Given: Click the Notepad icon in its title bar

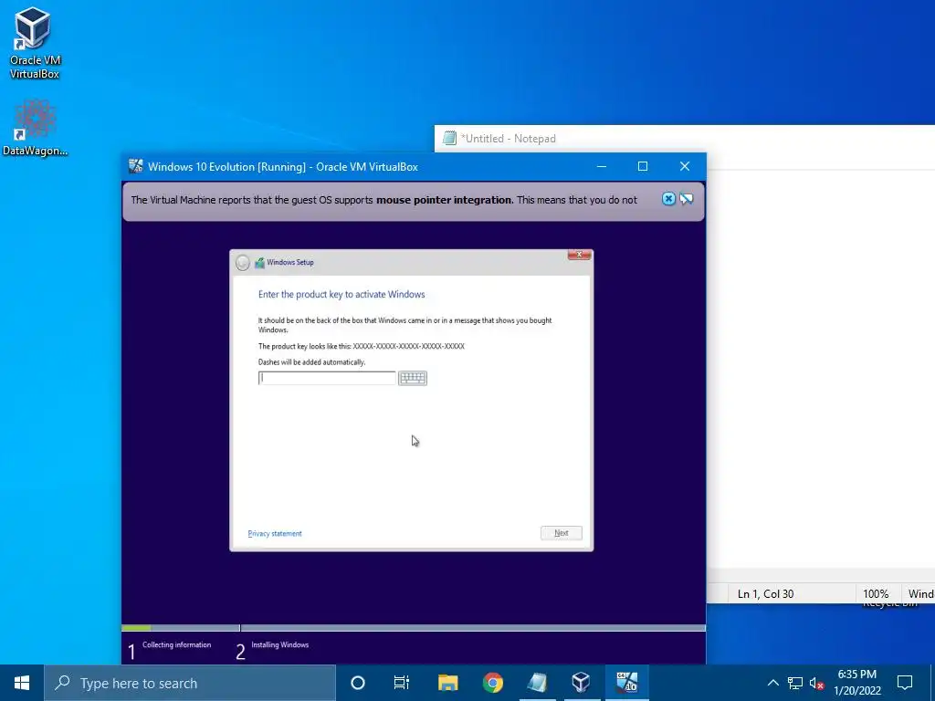Looking at the screenshot, I should click(449, 139).
